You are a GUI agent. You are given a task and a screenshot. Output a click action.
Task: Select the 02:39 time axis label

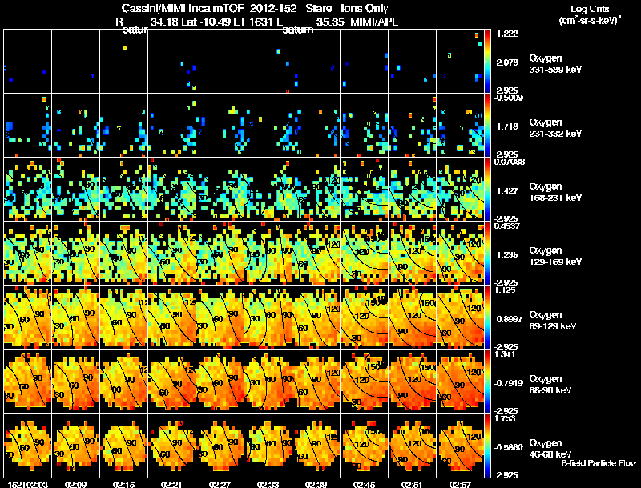[x=316, y=484]
